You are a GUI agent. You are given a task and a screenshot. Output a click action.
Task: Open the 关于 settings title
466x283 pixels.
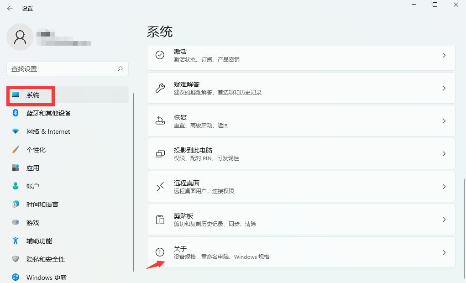(x=180, y=248)
